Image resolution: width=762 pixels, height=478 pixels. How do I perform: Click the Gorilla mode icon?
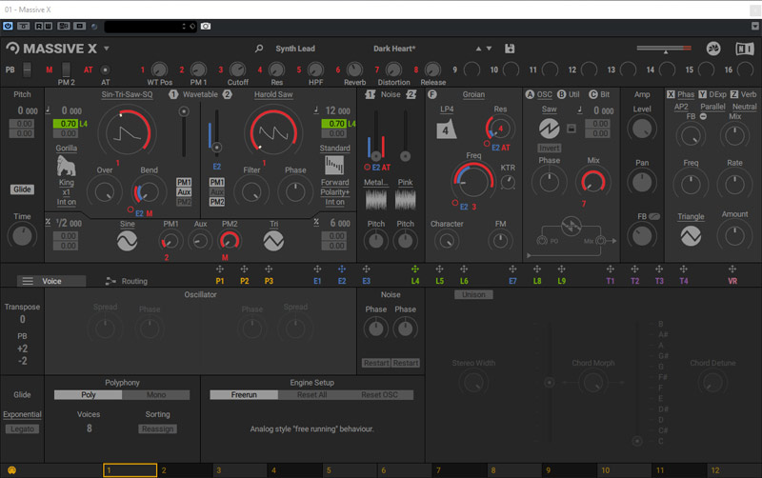pos(66,167)
